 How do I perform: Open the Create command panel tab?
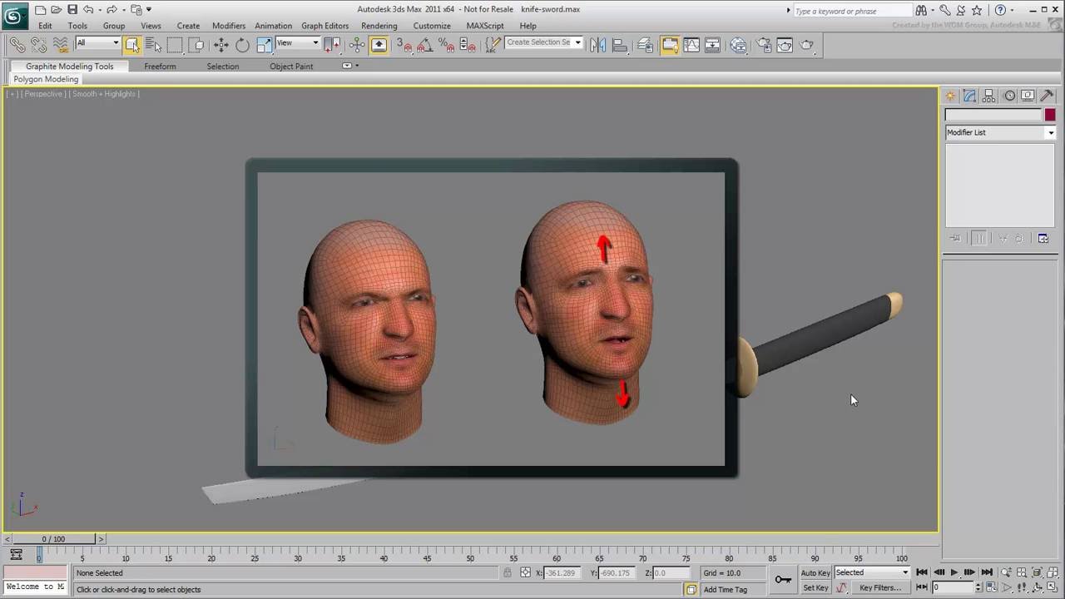(x=951, y=96)
